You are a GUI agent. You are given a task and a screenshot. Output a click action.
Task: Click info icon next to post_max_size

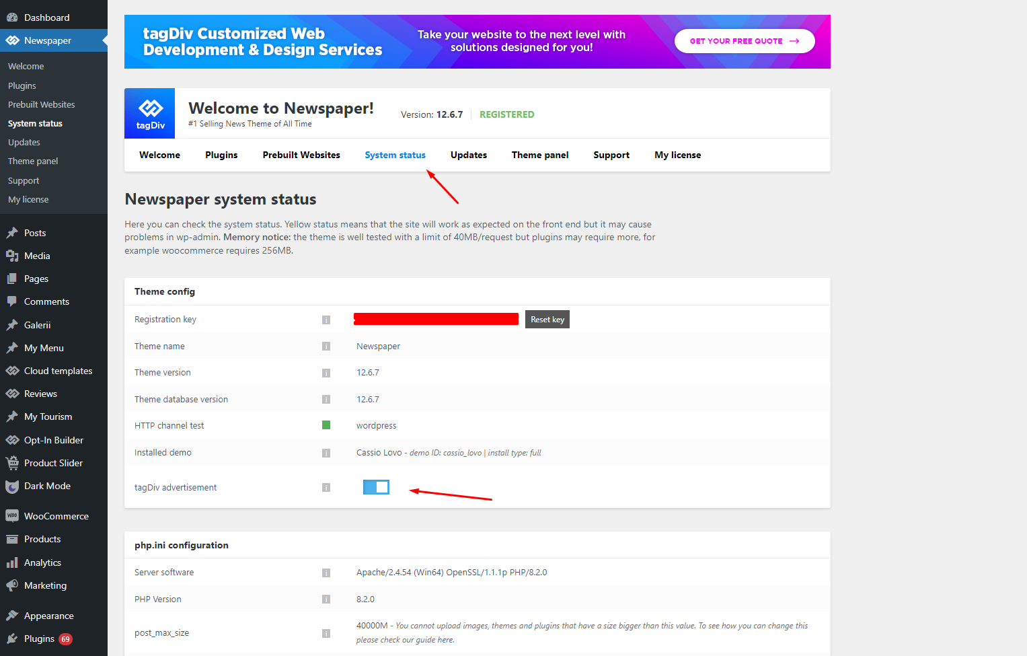326,633
